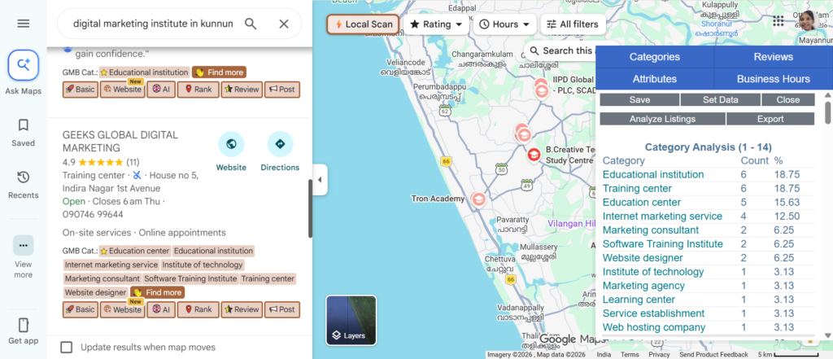Open Recents history icon

point(24,177)
